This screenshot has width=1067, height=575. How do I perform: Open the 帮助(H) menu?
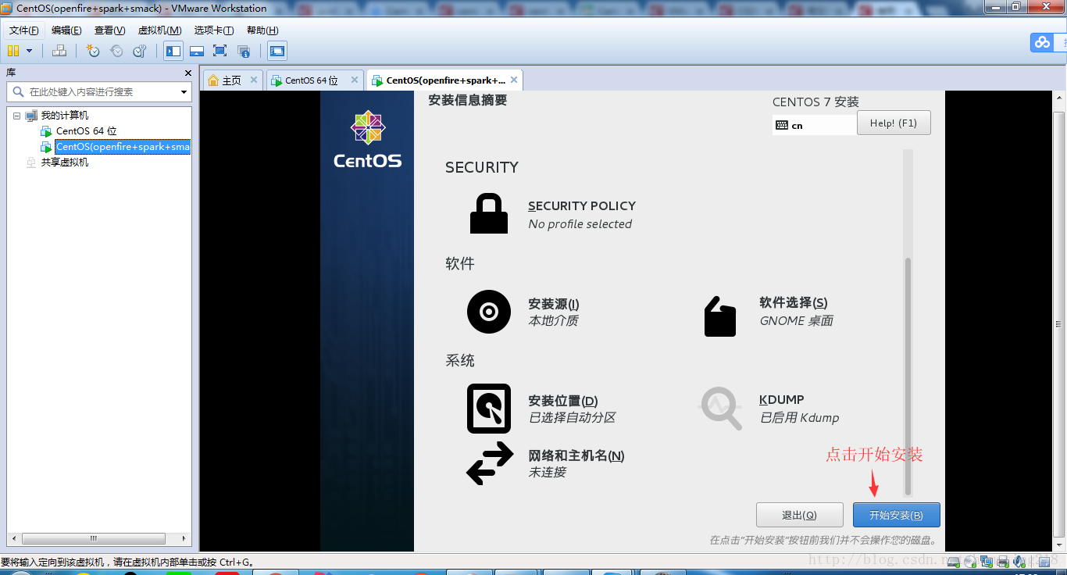(262, 30)
